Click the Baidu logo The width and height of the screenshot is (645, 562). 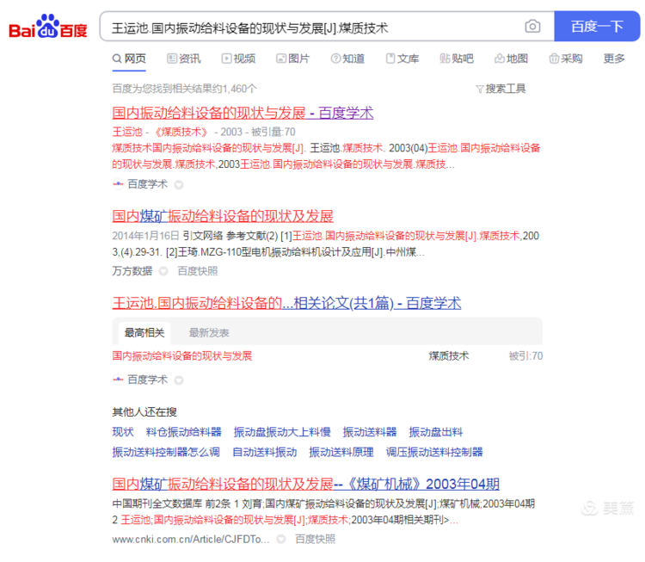coord(47,28)
